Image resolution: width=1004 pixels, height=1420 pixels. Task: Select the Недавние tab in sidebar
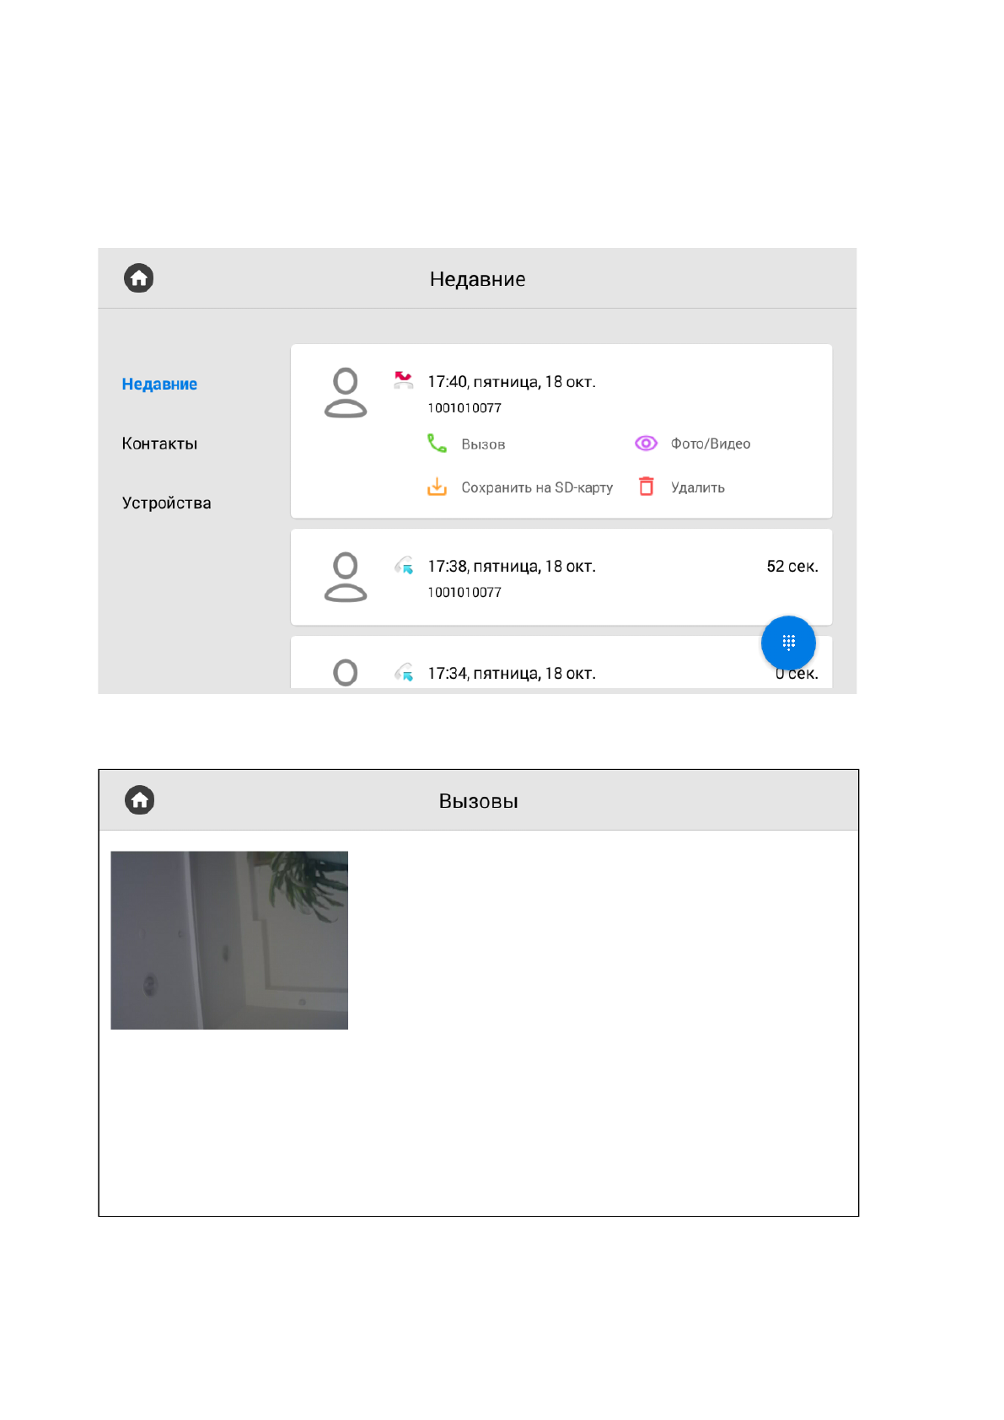coord(159,385)
